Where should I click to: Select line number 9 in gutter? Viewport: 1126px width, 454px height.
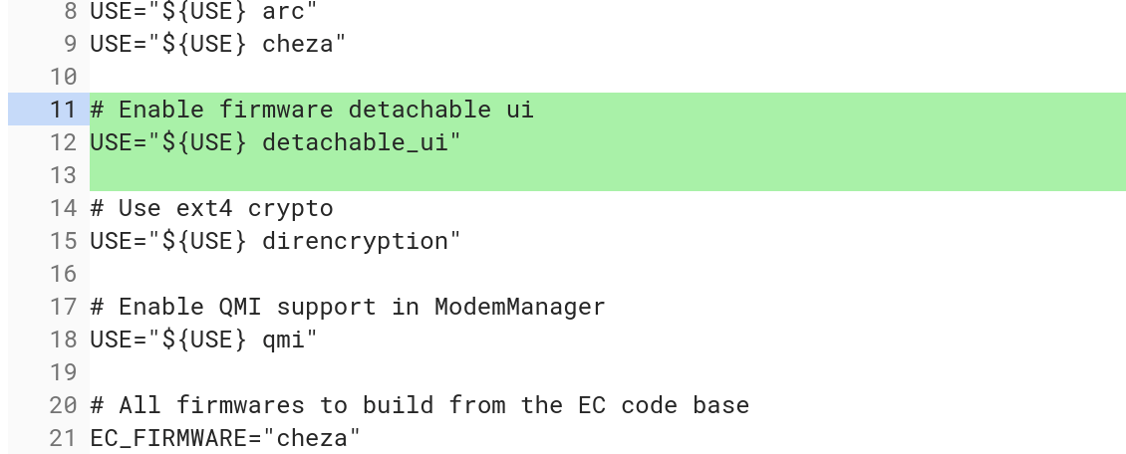point(70,44)
